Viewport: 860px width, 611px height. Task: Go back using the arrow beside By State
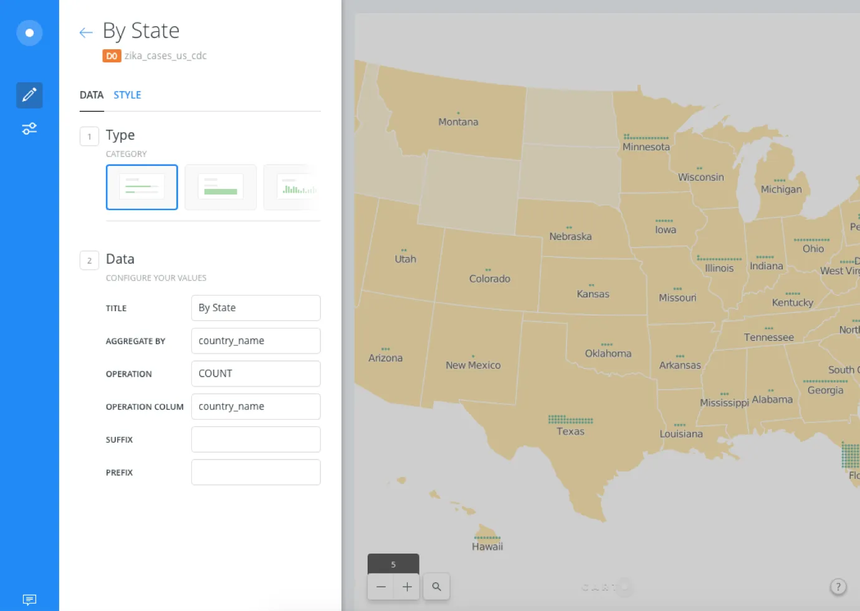point(86,32)
